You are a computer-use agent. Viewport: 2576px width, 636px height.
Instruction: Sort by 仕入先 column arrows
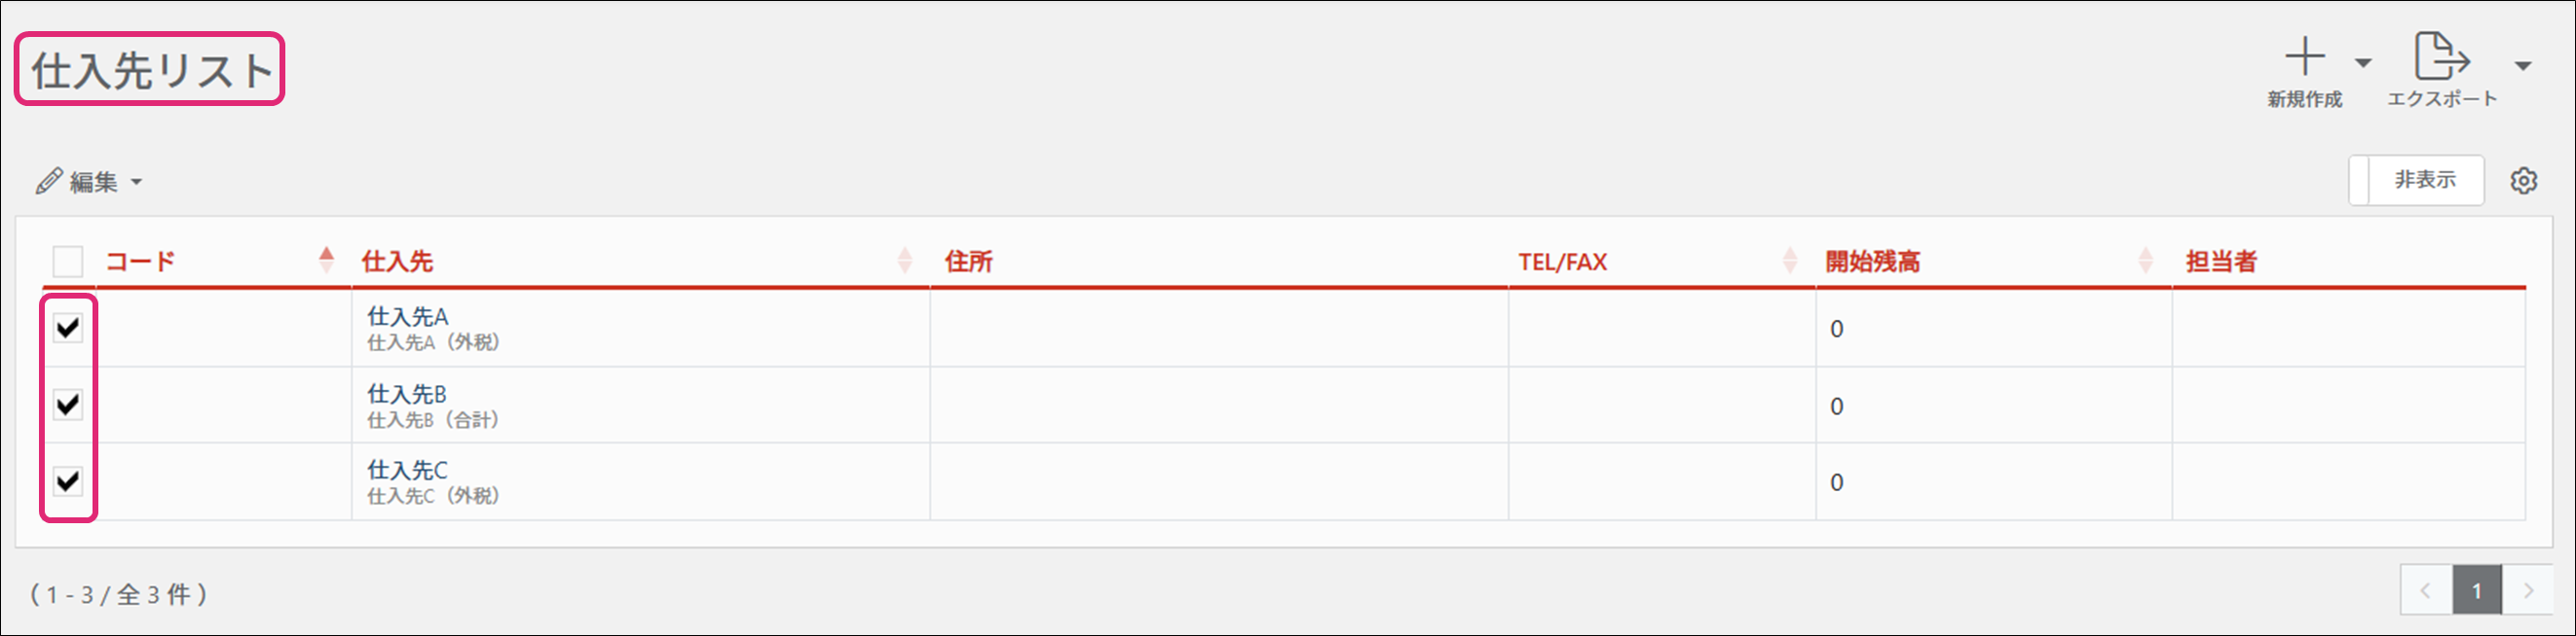(904, 261)
